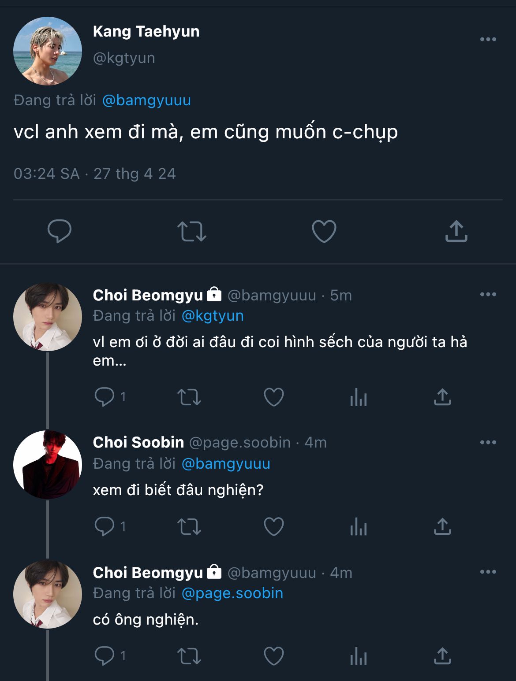Image resolution: width=516 pixels, height=681 pixels.
Task: Like Kang Taehyun's main tweet
Action: 324,231
